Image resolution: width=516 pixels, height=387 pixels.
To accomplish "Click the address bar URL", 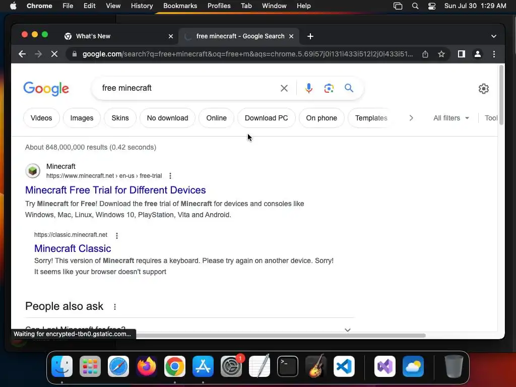I will [x=247, y=54].
